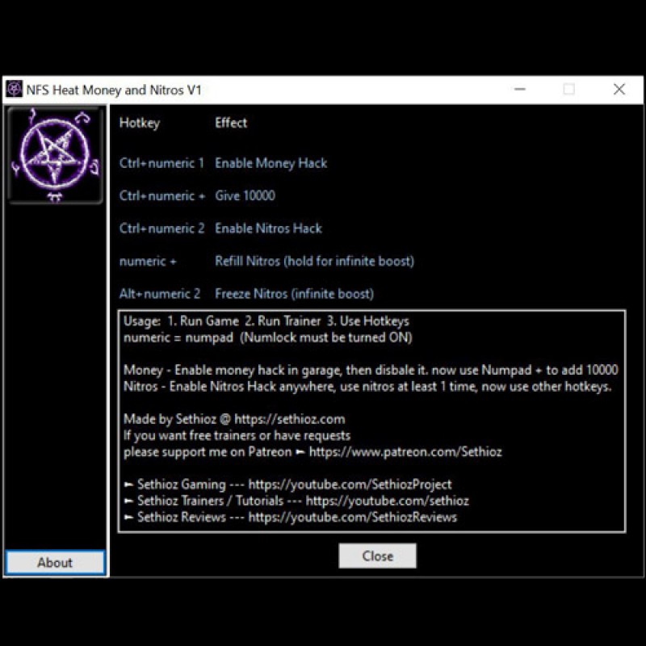Click the 'numeric = numpad' Numlock note line
Viewport: 646px width, 646px height.
coord(268,338)
